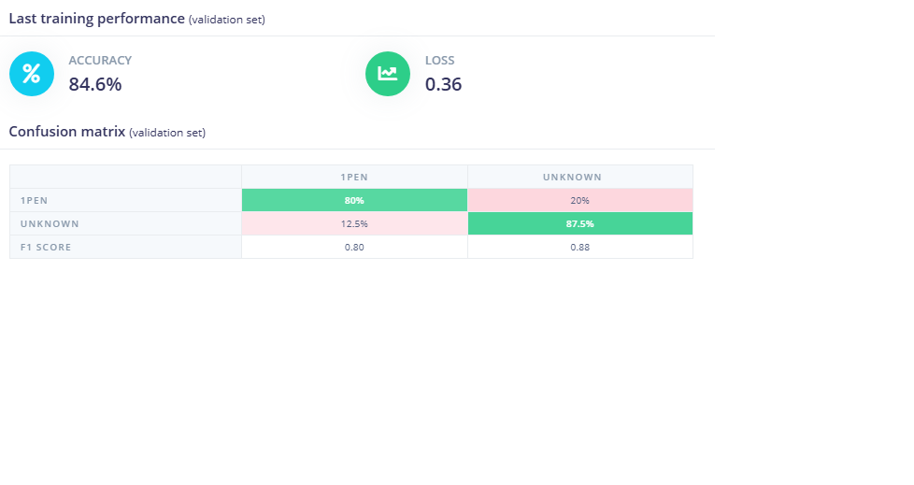This screenshot has width=914, height=485.
Task: Click the pink 12.5% matrix cell
Action: (354, 223)
